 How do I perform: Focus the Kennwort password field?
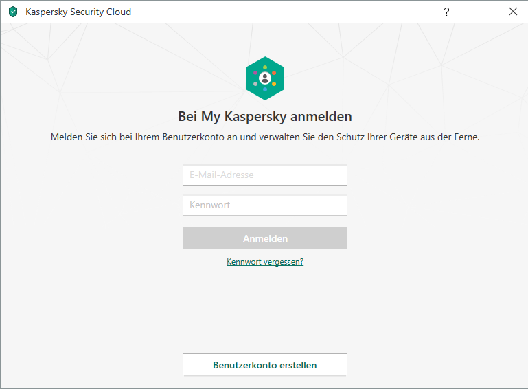coord(265,205)
